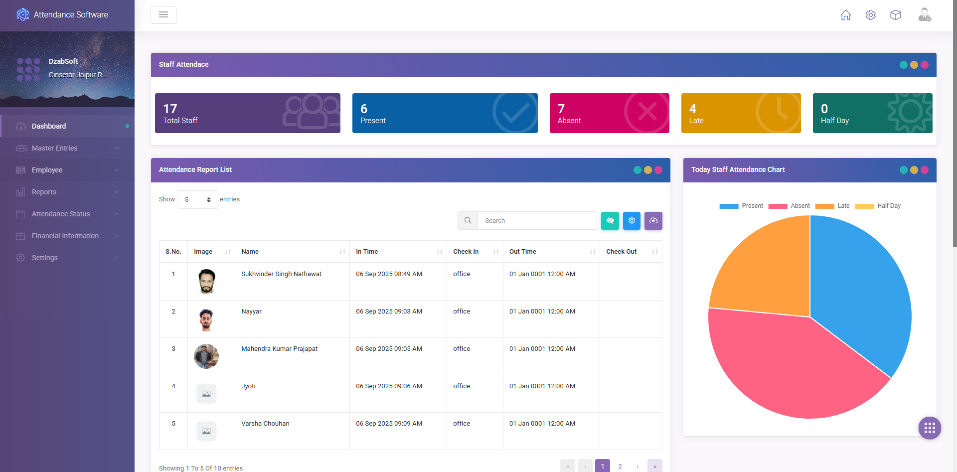Expand the Master Entries sidebar menu
This screenshot has height=472, width=957.
click(x=67, y=148)
